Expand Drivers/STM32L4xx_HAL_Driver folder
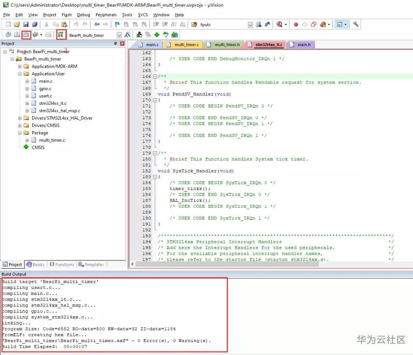 [20, 118]
